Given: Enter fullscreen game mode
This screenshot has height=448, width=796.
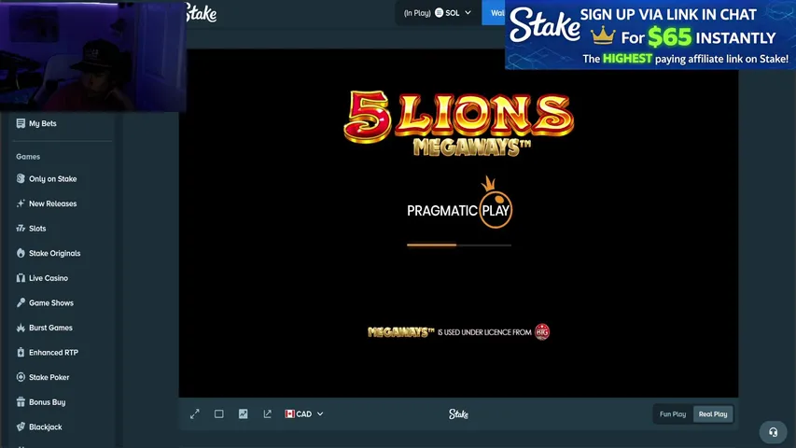Looking at the screenshot, I should pyautogui.click(x=195, y=414).
